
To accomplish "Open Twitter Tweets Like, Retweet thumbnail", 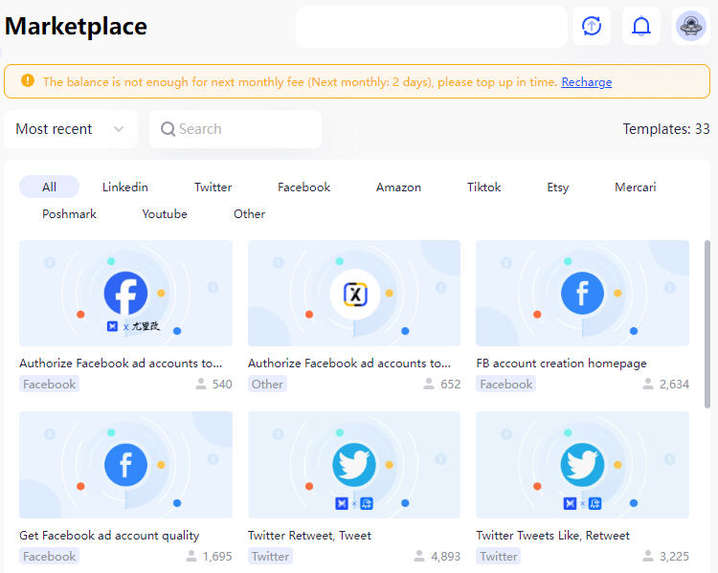I will pos(582,465).
